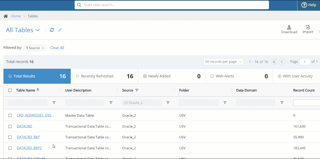Open CRD_ADDRESSES_DVS table link

click(x=35, y=115)
